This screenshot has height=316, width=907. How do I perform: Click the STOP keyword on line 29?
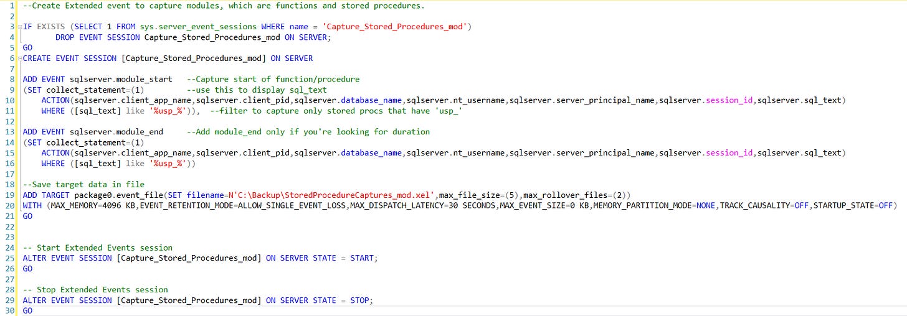coord(359,300)
